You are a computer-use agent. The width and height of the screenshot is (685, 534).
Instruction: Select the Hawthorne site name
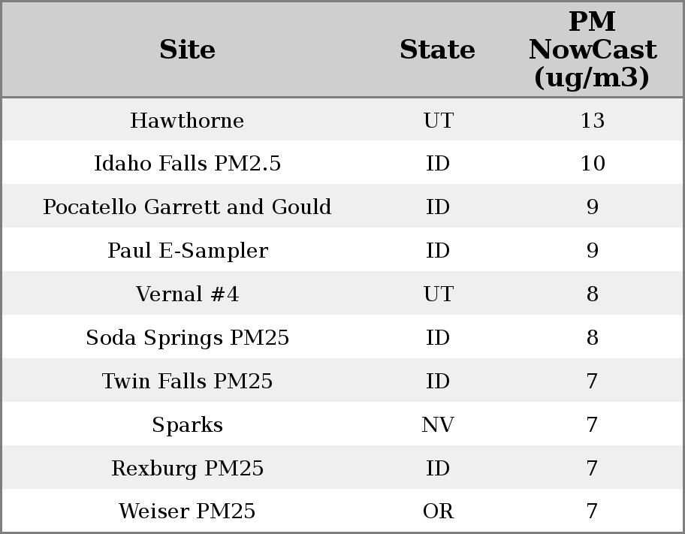tap(187, 121)
